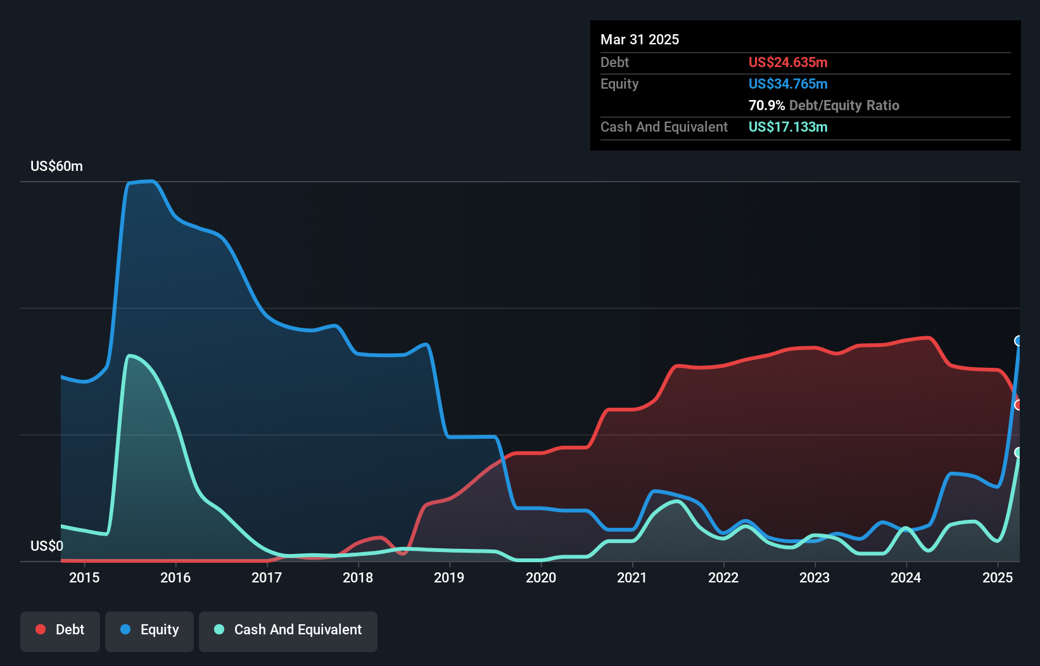The height and width of the screenshot is (666, 1040).
Task: Click the 2022 x-axis label
Action: (723, 577)
